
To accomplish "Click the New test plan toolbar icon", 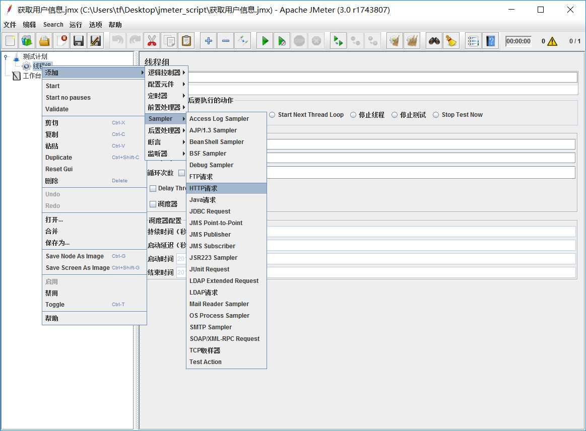I will tap(10, 41).
